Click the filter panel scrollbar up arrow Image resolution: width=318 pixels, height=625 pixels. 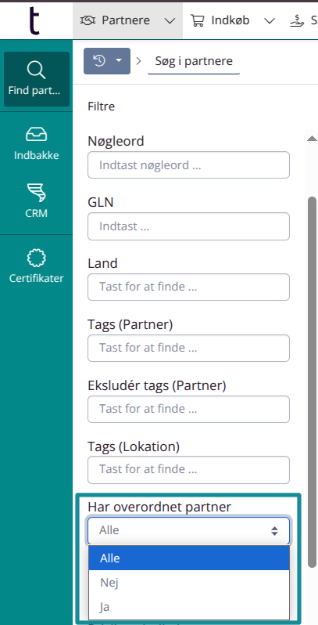click(312, 139)
